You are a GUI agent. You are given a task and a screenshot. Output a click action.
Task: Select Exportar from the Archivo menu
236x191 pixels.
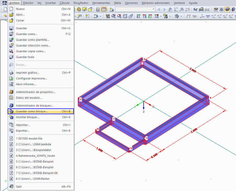pyautogui.click(x=41, y=131)
